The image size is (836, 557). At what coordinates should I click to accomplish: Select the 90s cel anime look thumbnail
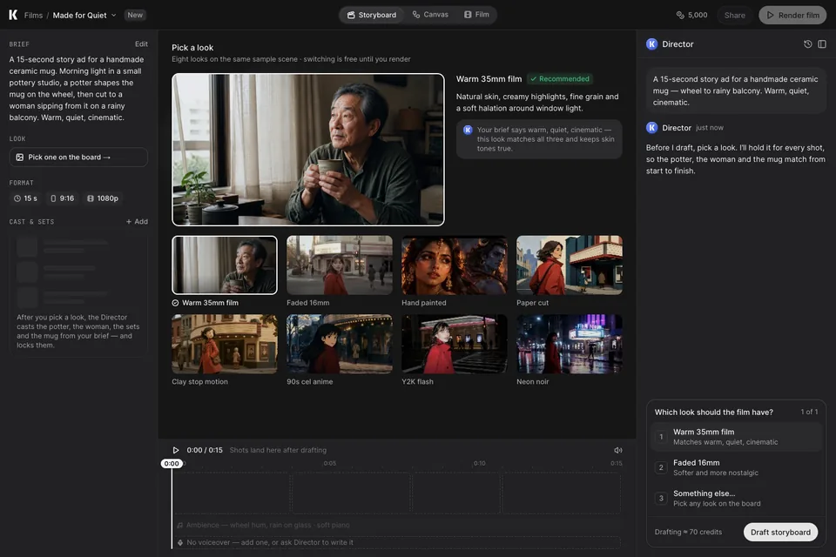340,344
